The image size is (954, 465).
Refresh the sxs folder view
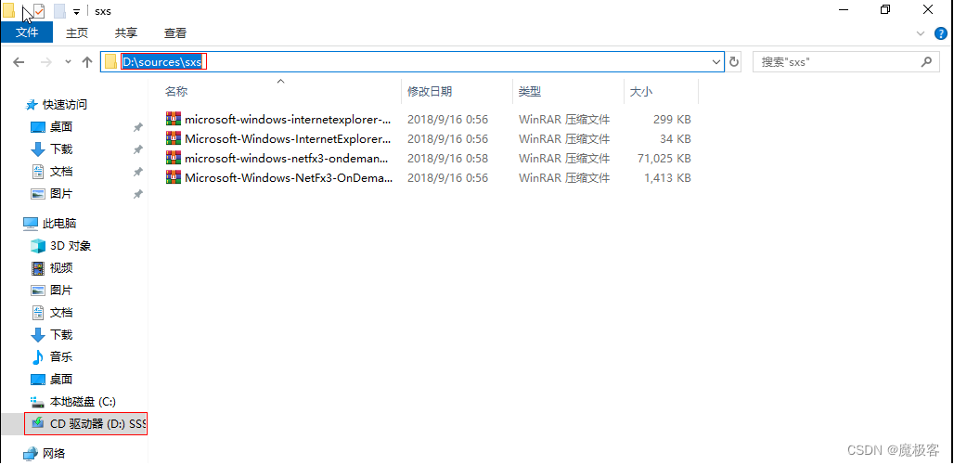[x=734, y=62]
